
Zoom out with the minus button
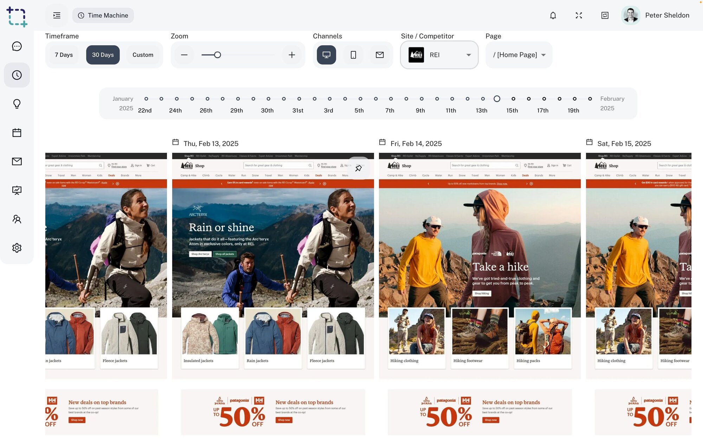[x=184, y=55]
